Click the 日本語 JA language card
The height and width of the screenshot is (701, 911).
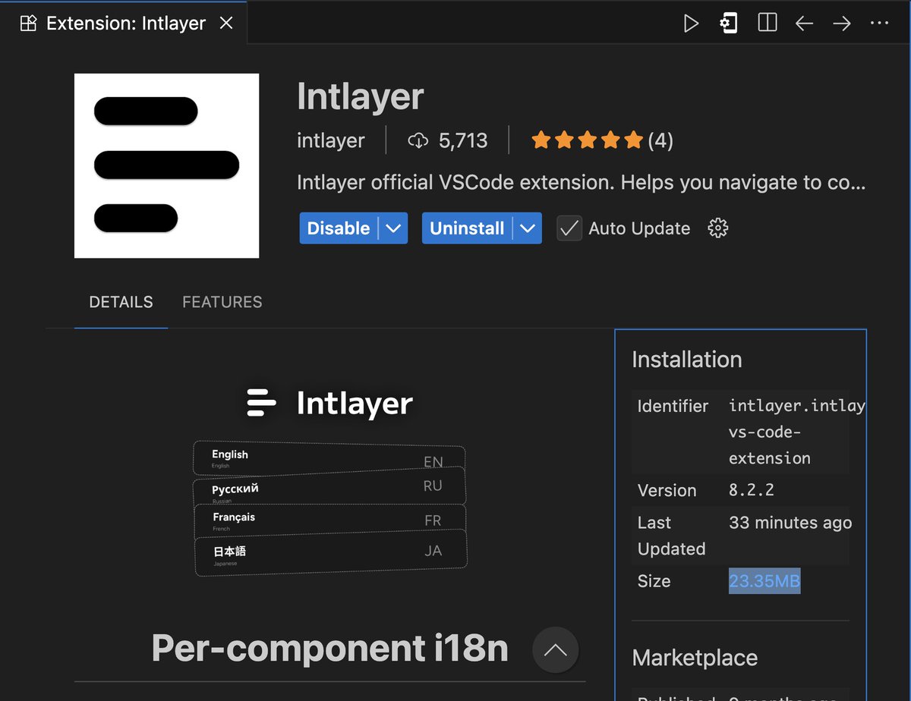coord(330,554)
